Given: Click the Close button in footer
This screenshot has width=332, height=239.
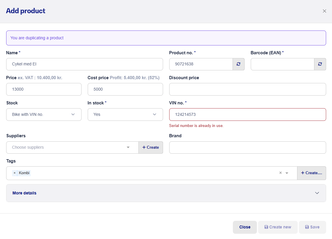Looking at the screenshot, I should [245, 227].
